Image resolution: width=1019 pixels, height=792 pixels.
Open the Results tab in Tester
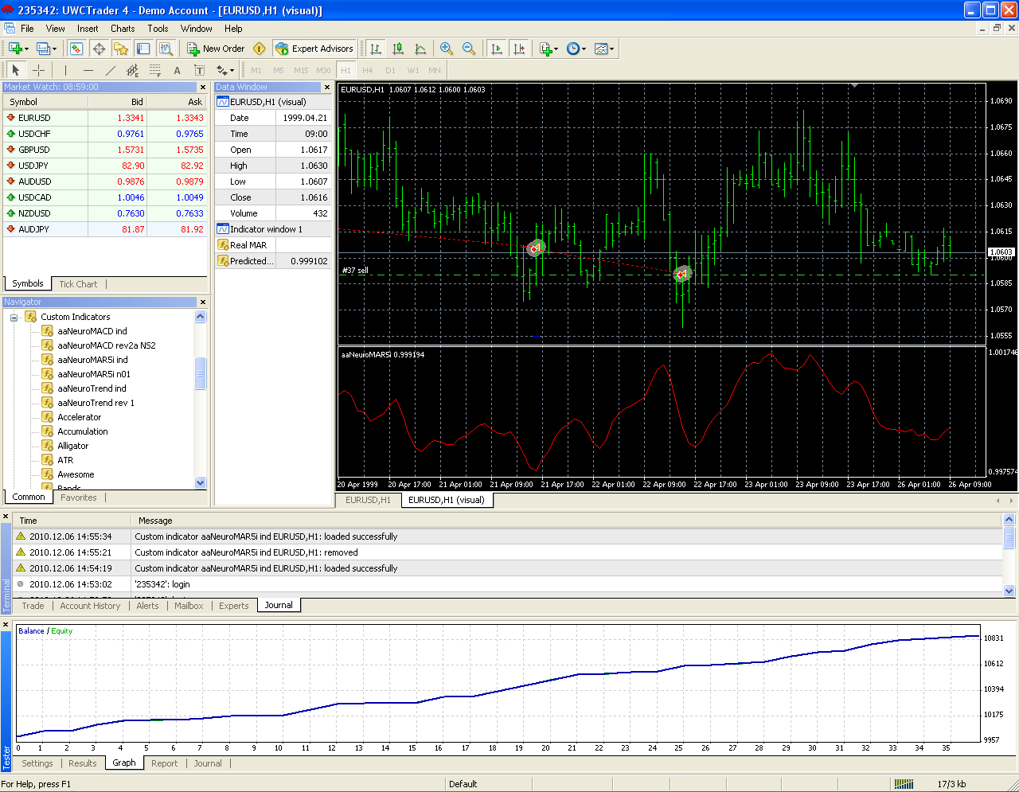[83, 763]
